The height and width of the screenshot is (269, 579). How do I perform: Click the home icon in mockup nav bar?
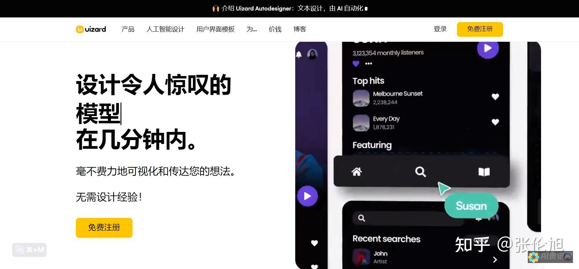(357, 172)
